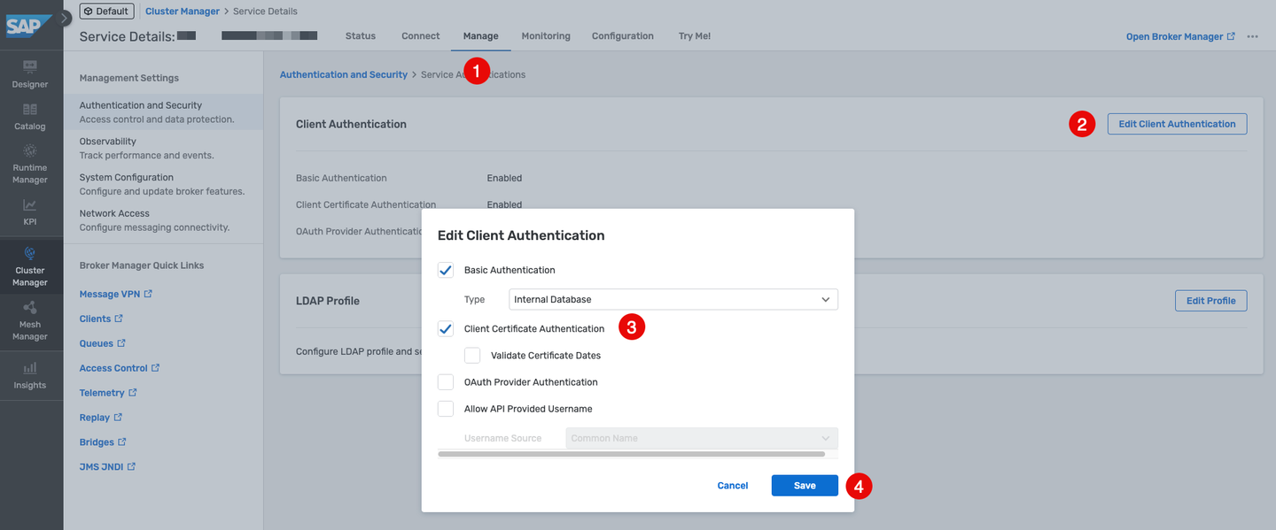
Task: Switch to the Configuration tab
Action: pyautogui.click(x=623, y=36)
